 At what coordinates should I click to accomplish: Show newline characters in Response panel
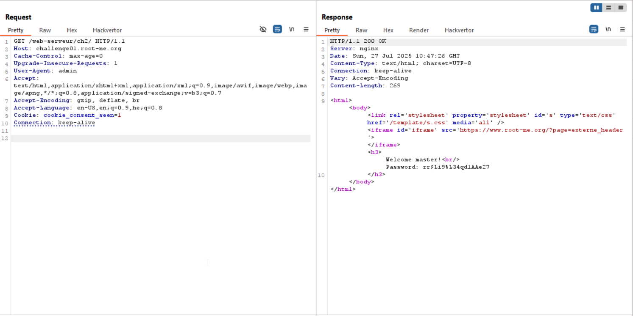(x=608, y=29)
